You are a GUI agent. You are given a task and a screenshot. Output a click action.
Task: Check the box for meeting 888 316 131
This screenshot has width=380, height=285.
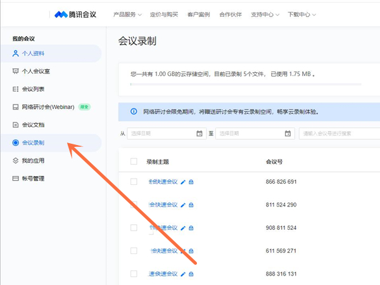134,274
